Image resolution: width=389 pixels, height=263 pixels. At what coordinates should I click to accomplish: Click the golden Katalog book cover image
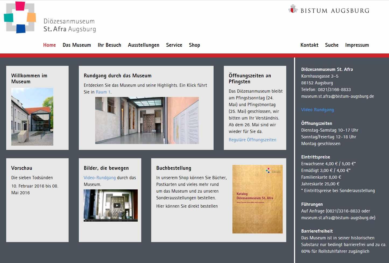tap(257, 199)
